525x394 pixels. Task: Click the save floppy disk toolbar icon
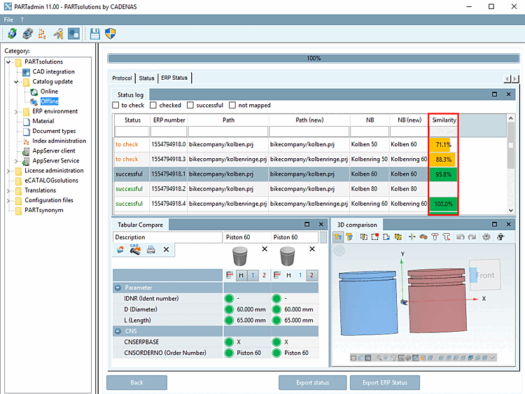95,33
